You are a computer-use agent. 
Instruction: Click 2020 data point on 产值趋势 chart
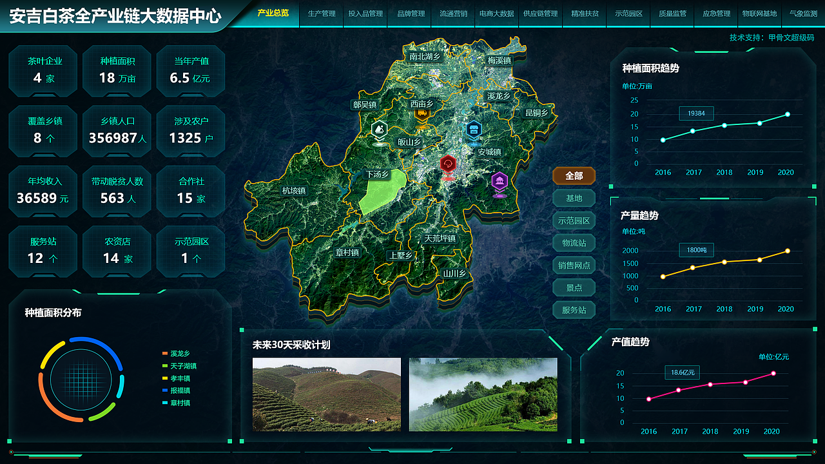(773, 373)
